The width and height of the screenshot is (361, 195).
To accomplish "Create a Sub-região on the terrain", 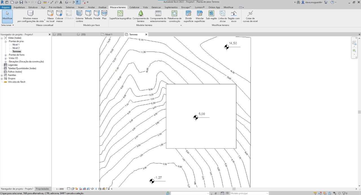I will coord(211,15).
